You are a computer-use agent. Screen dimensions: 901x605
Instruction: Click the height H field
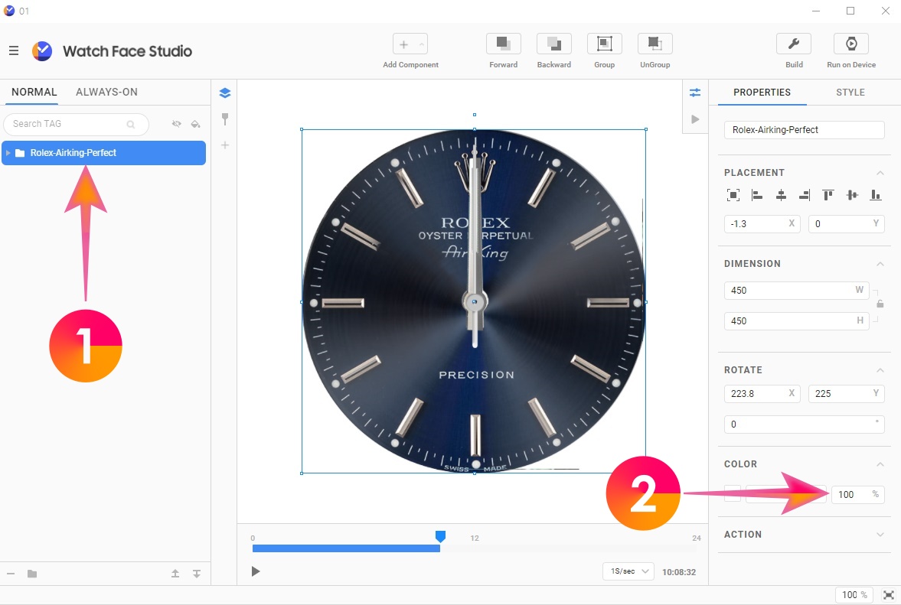point(796,321)
